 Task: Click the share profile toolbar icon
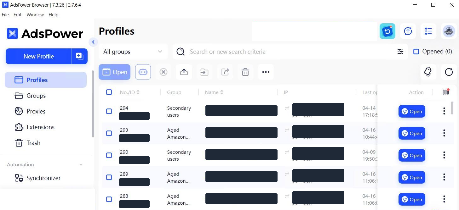225,72
